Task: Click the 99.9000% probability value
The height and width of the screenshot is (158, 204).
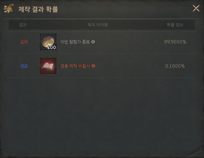Action: pyautogui.click(x=175, y=42)
